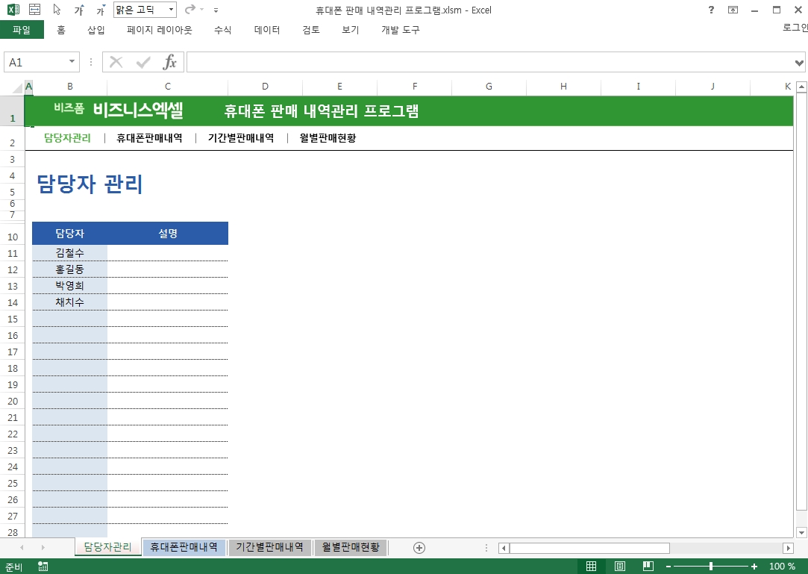Image resolution: width=808 pixels, height=574 pixels.
Task: Select the cell containing 홍길동
Action: [x=69, y=269]
